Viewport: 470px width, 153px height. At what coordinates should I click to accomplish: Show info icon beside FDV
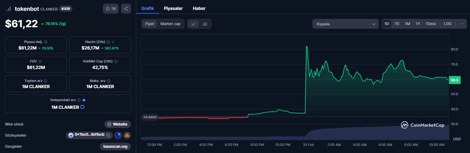point(40,61)
